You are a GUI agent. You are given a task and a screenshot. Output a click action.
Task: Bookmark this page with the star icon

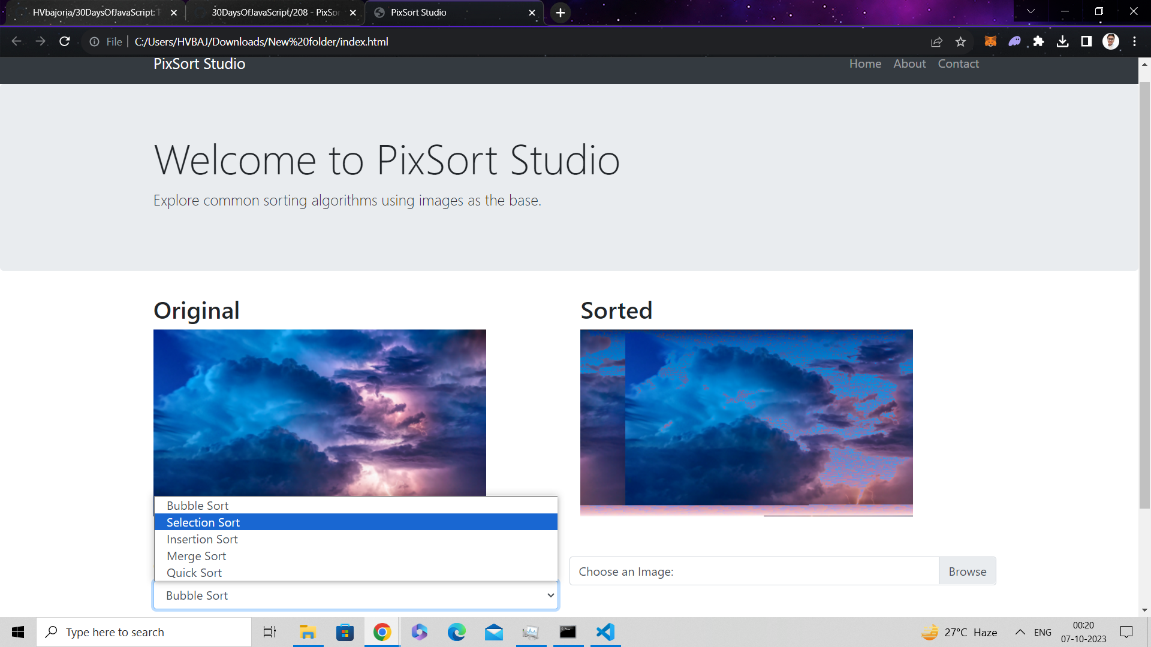click(961, 41)
